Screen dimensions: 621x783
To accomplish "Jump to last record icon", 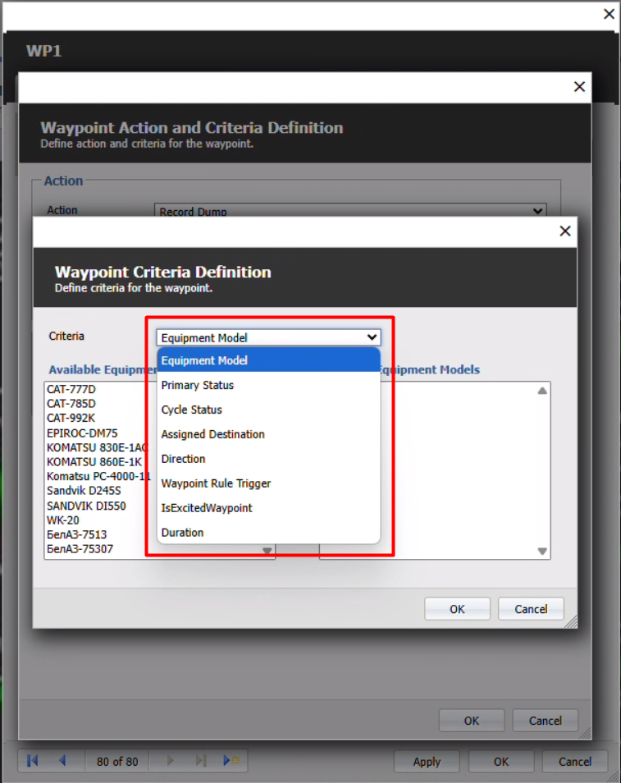I will pos(200,761).
